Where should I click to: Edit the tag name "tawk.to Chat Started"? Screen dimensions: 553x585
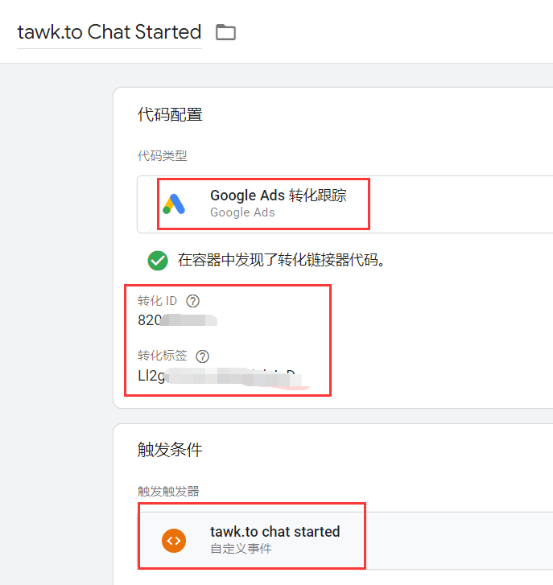click(x=109, y=32)
